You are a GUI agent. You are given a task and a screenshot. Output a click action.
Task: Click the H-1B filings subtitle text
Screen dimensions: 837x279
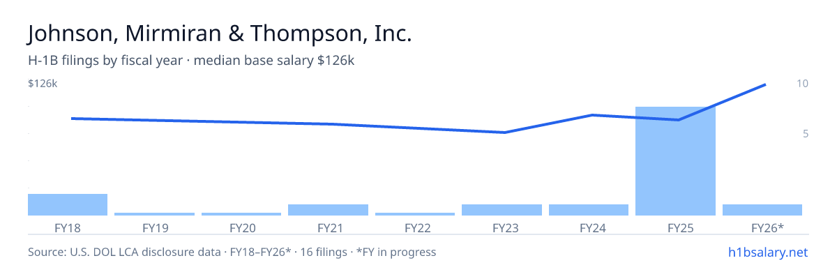tap(192, 61)
